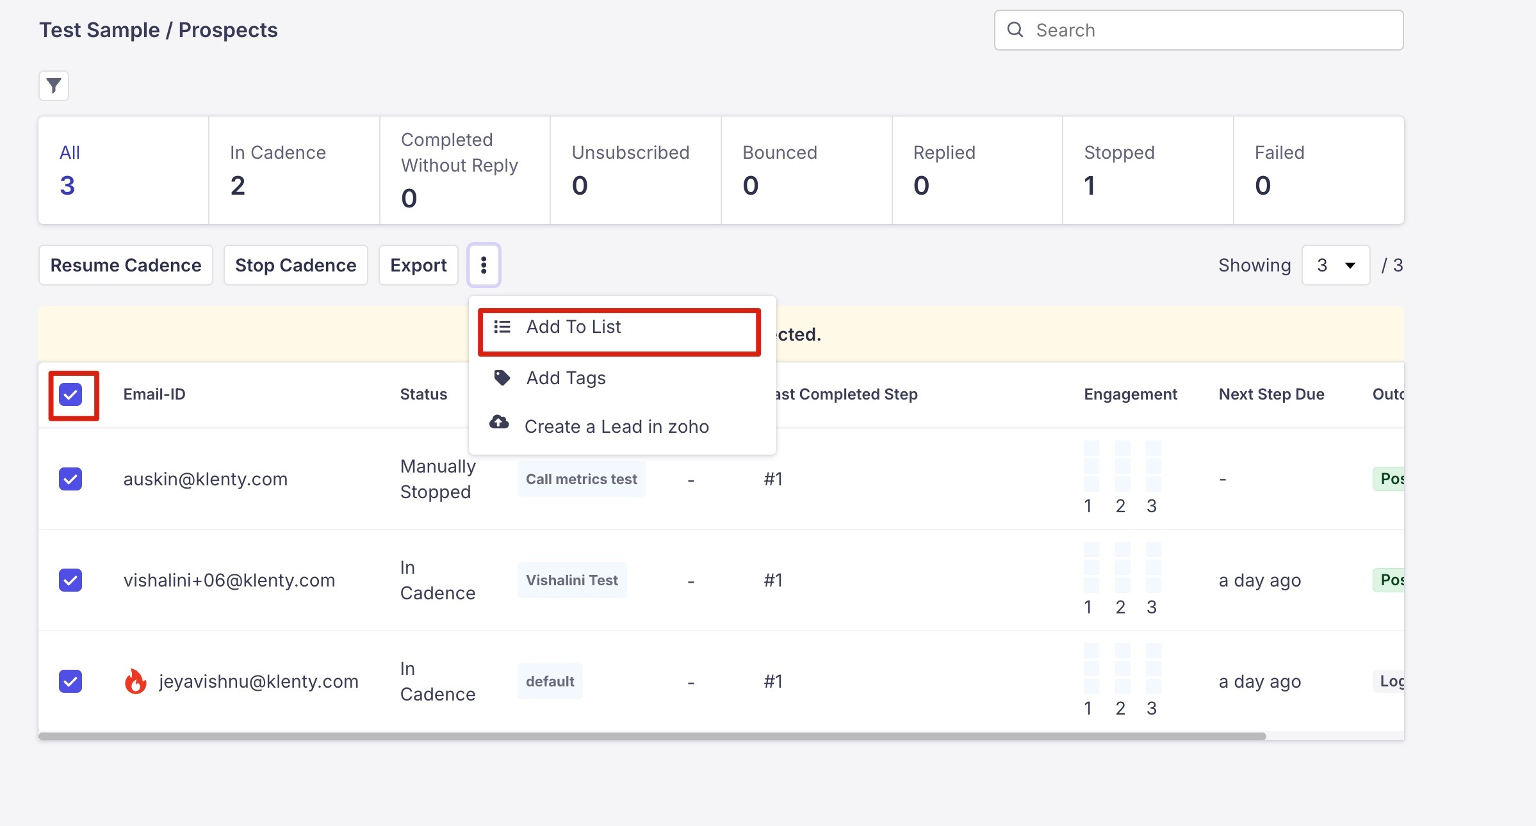Click the Export button
The width and height of the screenshot is (1536, 826).
[x=418, y=265]
